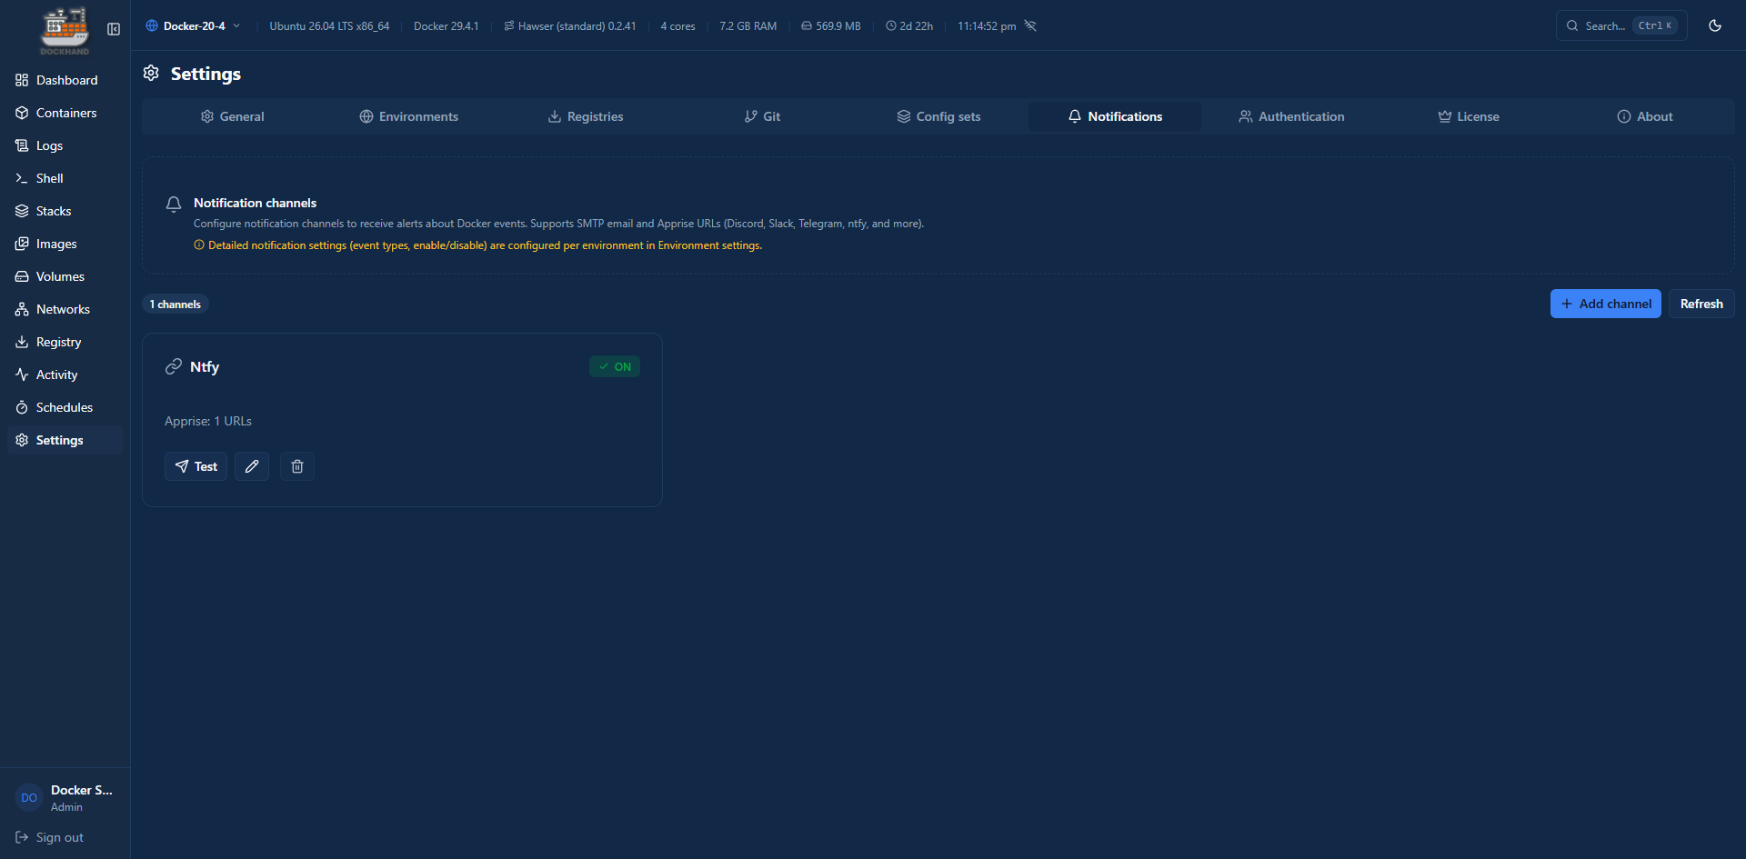
Task: Click the 'Ubuntu 26.04 LTS x86_64' text
Action: 329,26
